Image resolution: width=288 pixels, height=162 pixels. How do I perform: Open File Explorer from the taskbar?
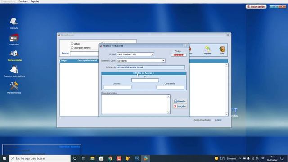coord(93,158)
